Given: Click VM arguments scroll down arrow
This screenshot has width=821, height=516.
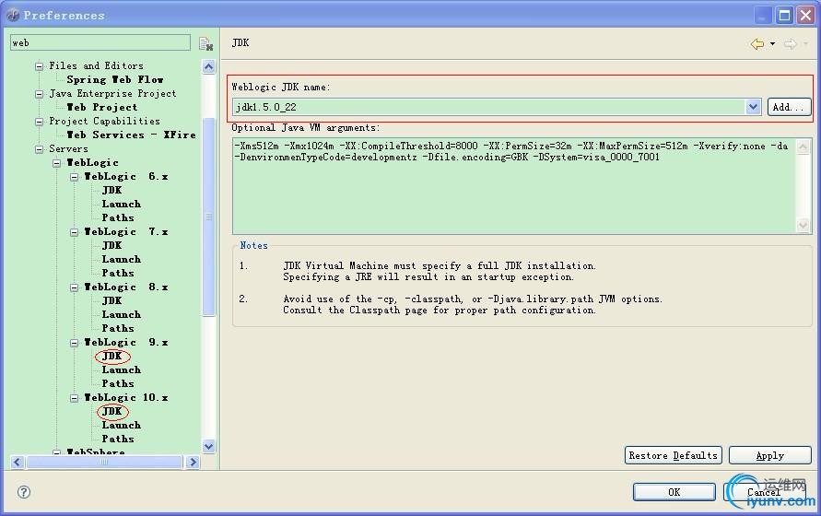Looking at the screenshot, I should [803, 225].
